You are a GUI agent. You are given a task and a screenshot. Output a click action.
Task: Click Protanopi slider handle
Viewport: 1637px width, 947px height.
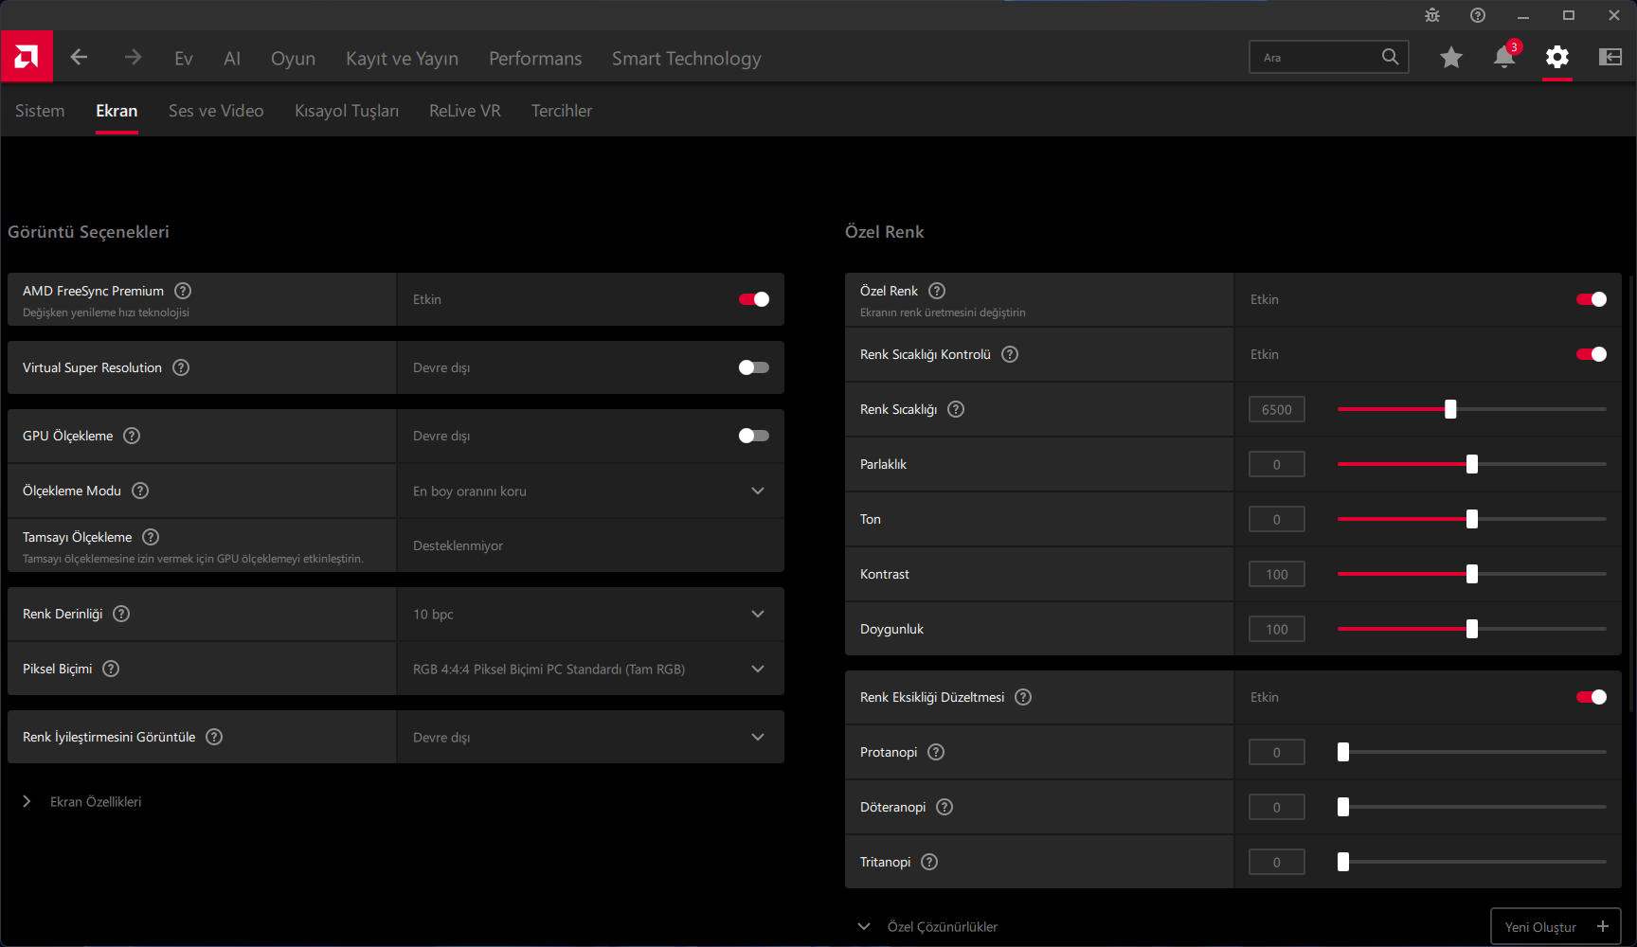tap(1343, 752)
